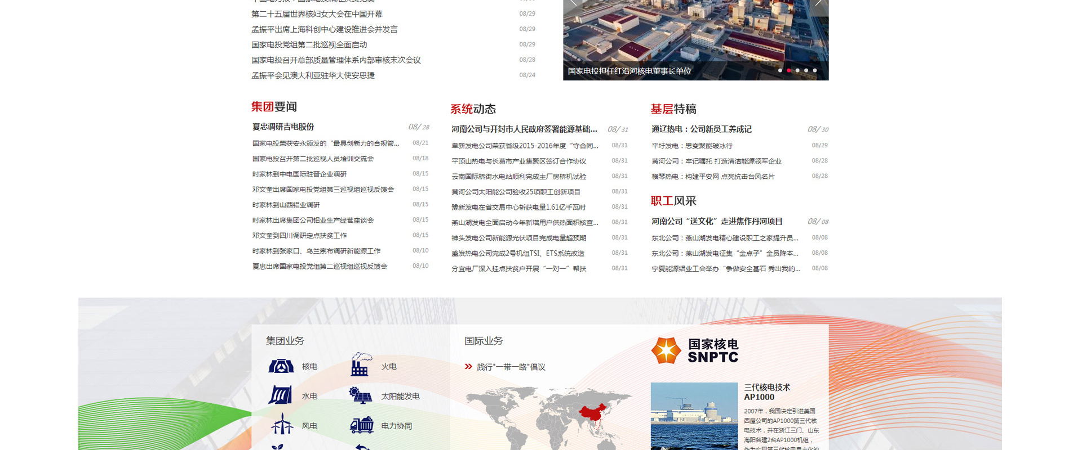Open the 系统动态 section heading

(x=473, y=109)
